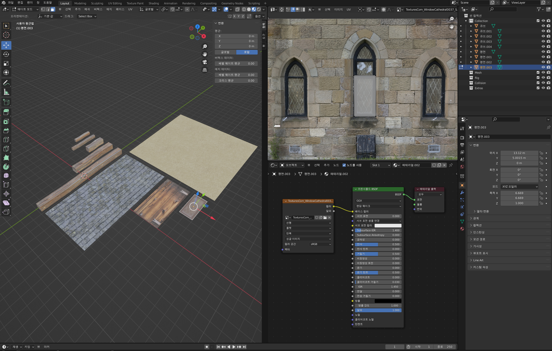The image size is (552, 351).
Task: Open the 렌더 menu
Action: [x=30, y=3]
